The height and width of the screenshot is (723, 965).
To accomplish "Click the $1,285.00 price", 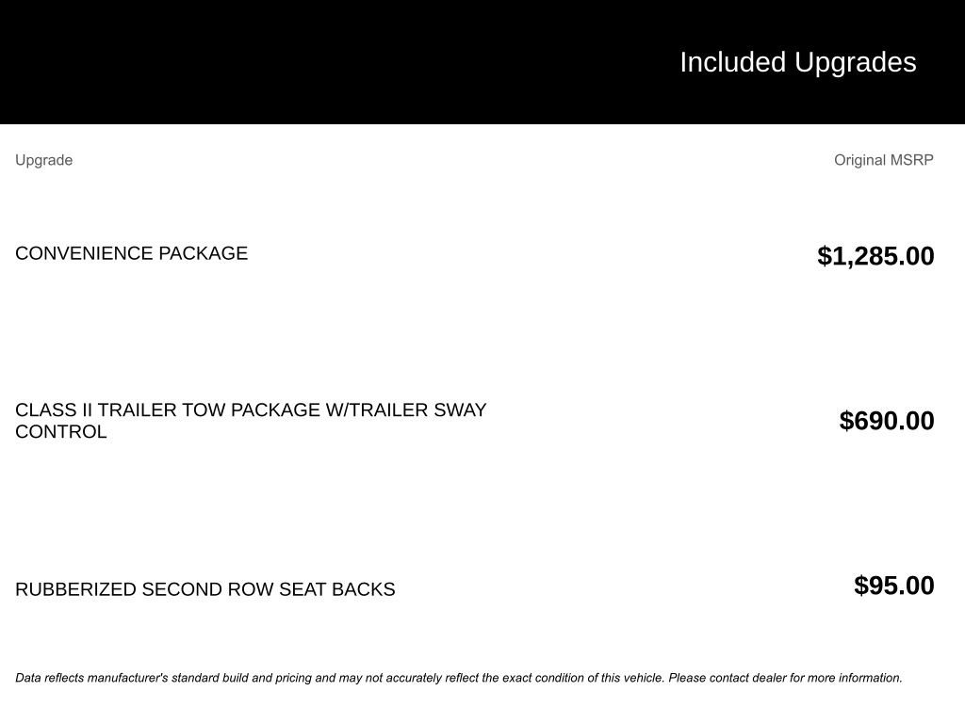I will click(875, 256).
